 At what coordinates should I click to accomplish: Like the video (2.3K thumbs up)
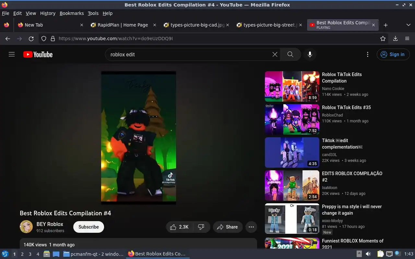point(180,227)
